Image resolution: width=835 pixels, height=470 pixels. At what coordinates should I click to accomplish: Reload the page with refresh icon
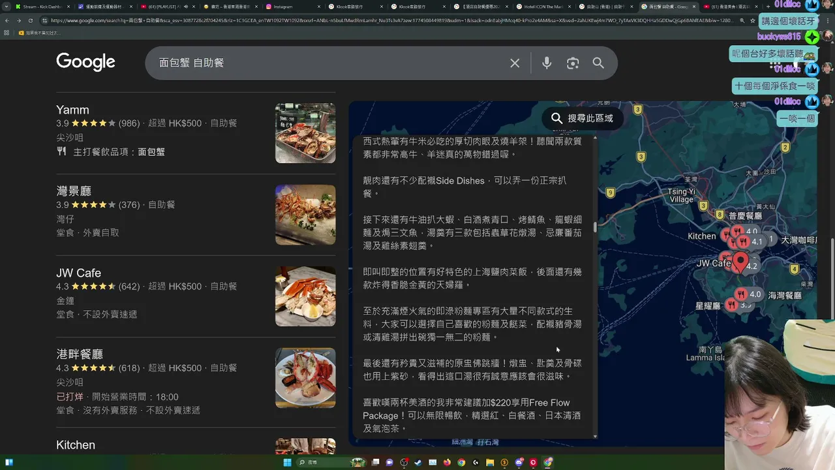click(29, 20)
